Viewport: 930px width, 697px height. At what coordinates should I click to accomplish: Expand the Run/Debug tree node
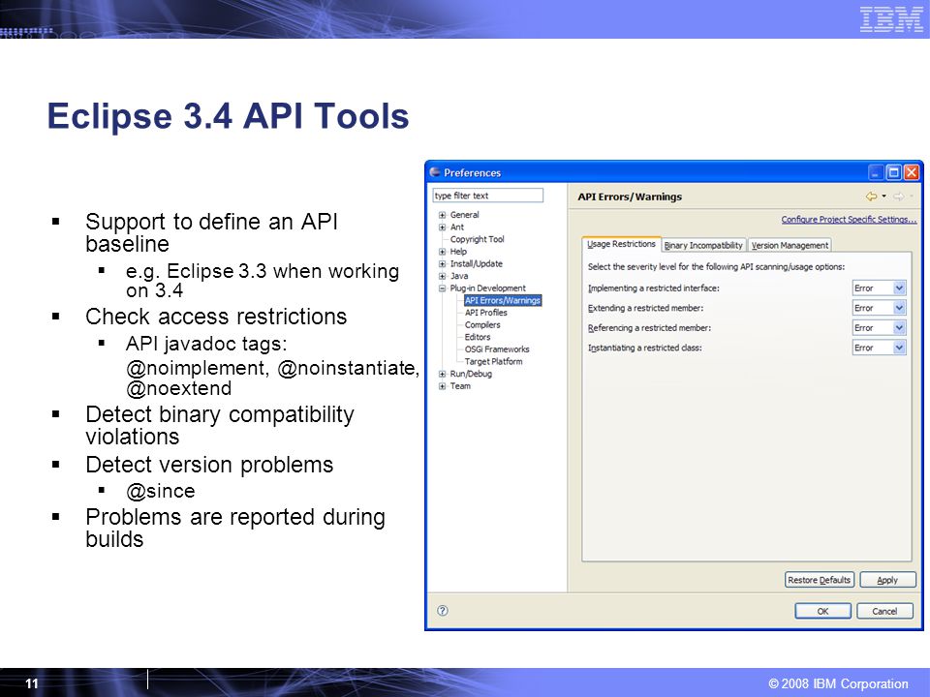click(x=442, y=374)
